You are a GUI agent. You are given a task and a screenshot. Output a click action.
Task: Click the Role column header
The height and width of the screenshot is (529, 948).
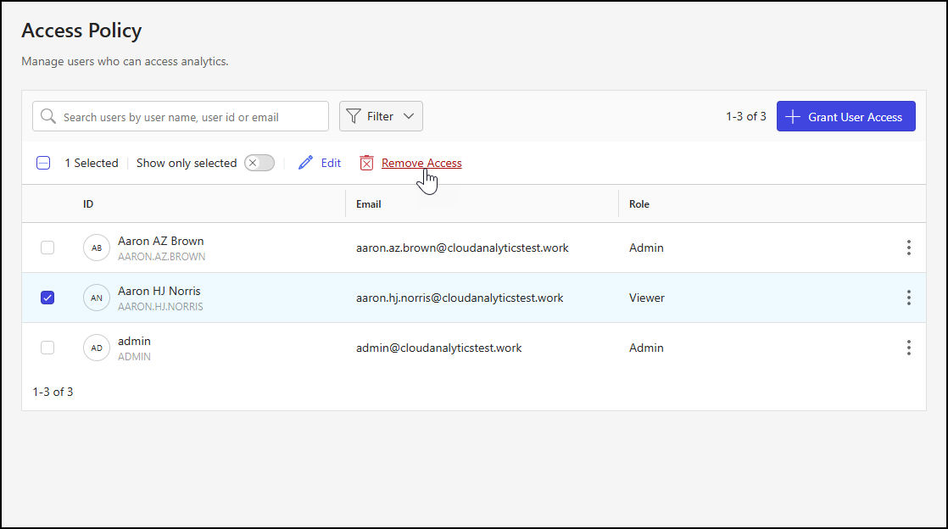[639, 203]
